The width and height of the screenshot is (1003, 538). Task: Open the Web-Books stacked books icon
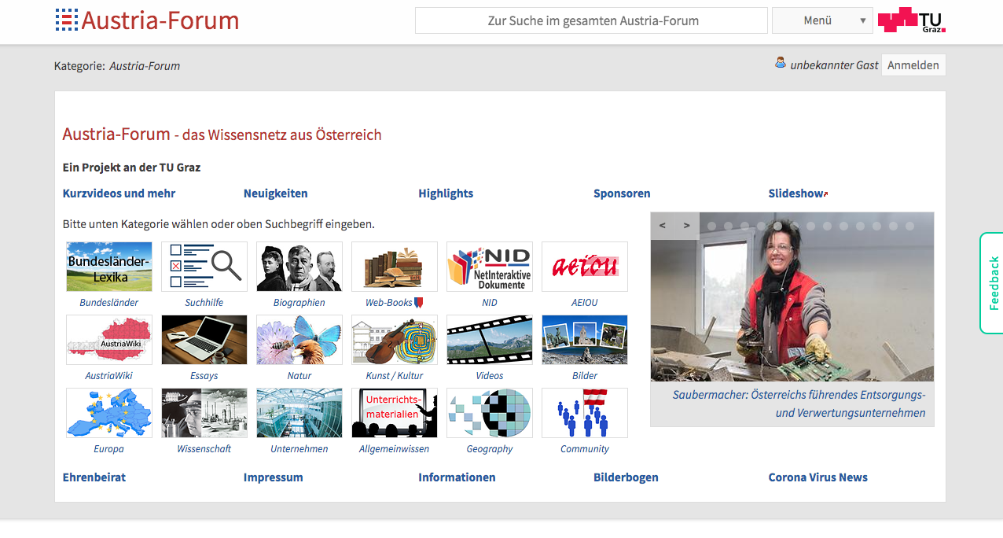(395, 267)
